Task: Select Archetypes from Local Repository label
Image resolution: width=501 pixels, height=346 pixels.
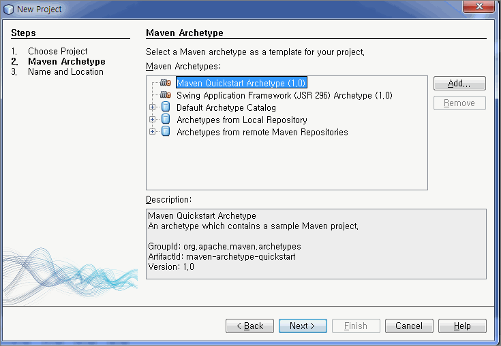Action: [x=241, y=120]
